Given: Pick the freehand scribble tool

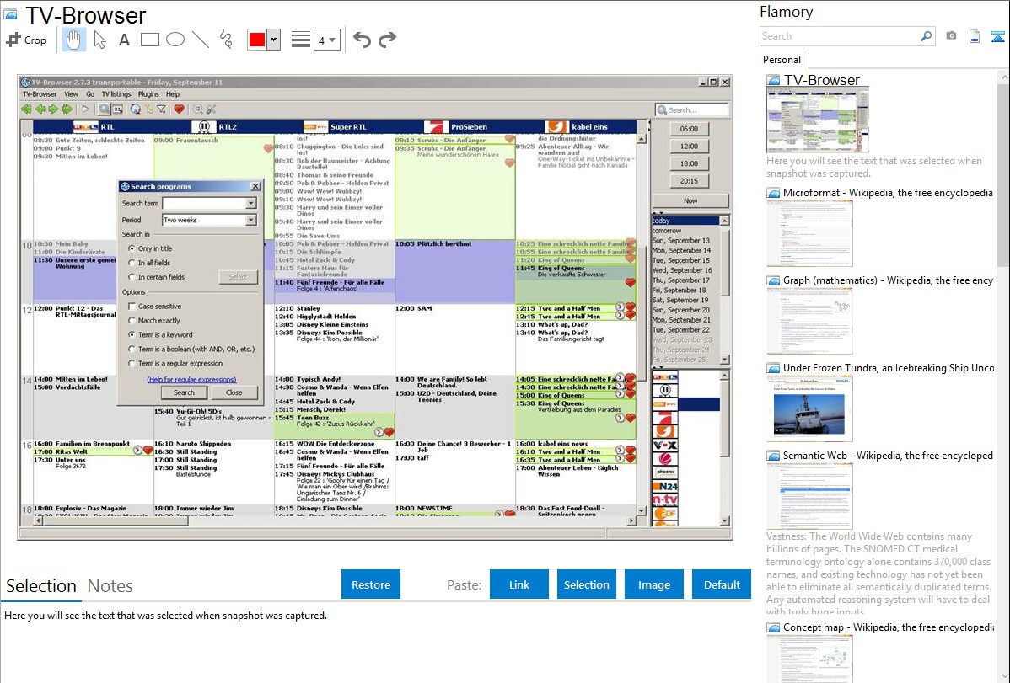Looking at the screenshot, I should pos(226,40).
